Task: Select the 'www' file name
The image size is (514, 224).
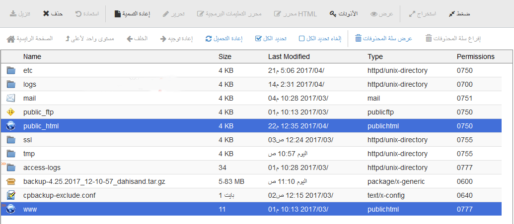Action: coord(30,209)
